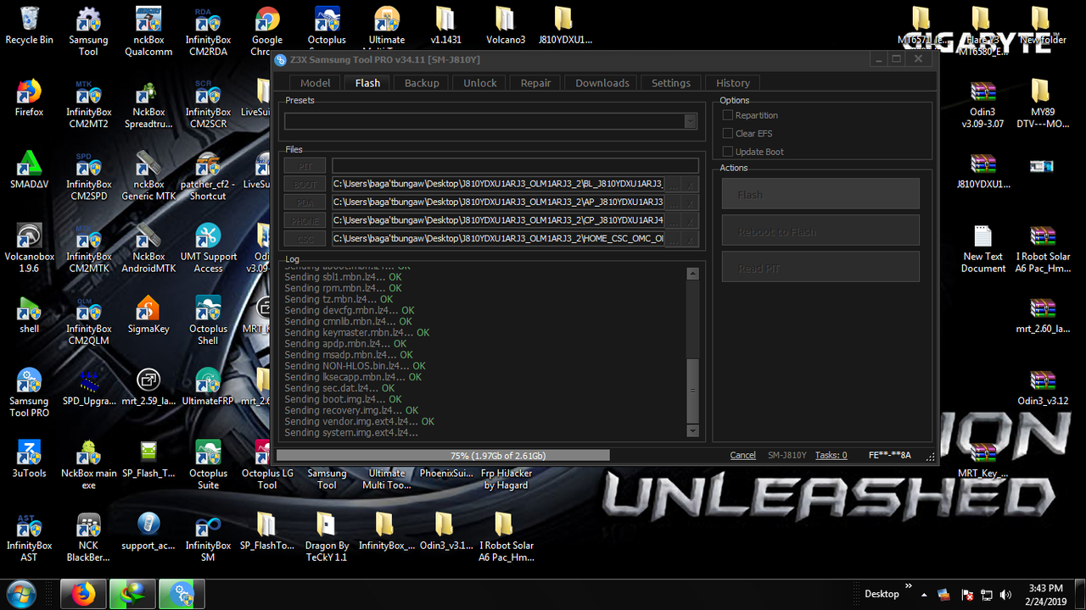
Task: Open the network status tray icon
Action: pos(987,595)
